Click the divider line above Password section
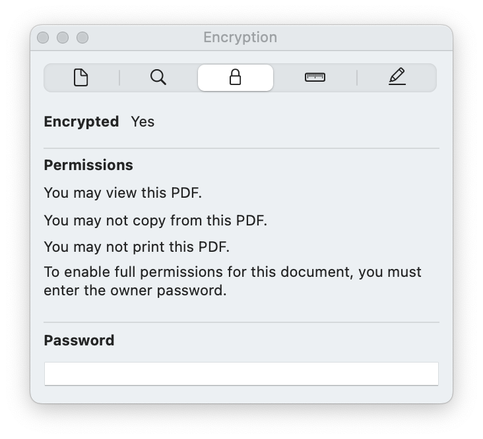 point(241,322)
